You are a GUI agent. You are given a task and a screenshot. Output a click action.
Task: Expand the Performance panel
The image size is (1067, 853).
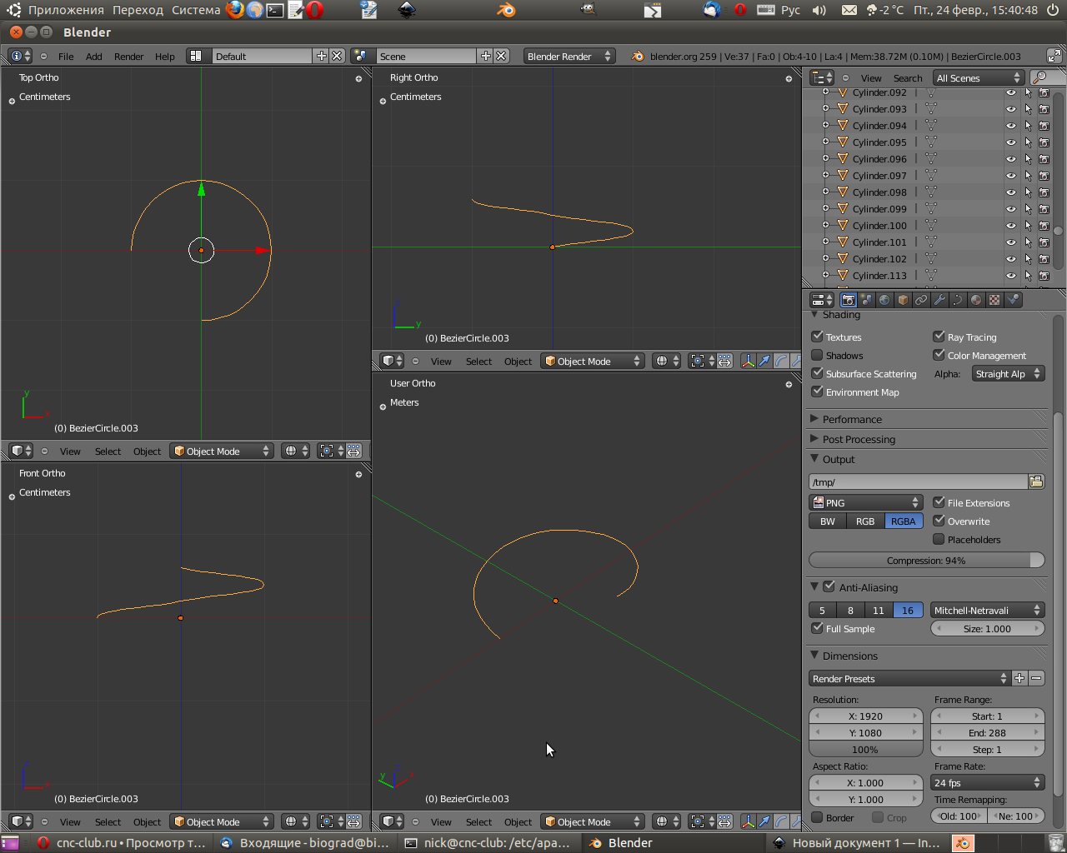click(x=852, y=419)
